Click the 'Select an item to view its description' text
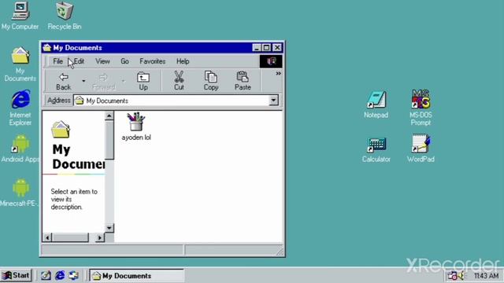Viewport: 504px width, 283px height. (74, 199)
